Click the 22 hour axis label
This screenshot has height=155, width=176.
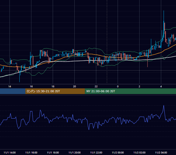[96, 87]
